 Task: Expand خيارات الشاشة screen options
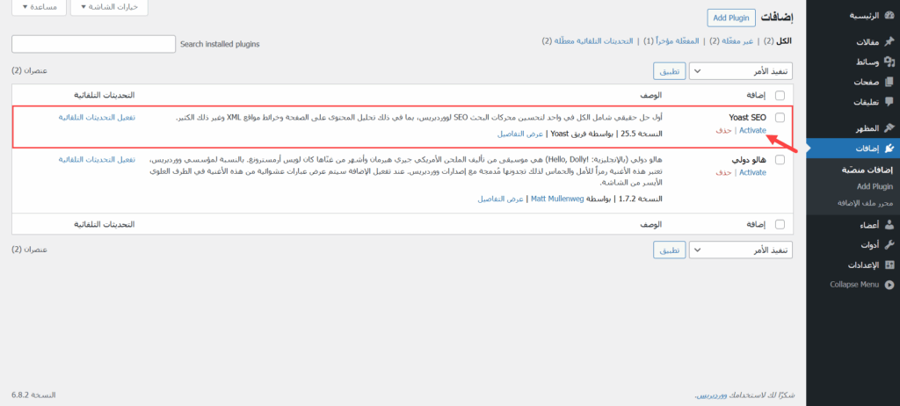pyautogui.click(x=109, y=7)
